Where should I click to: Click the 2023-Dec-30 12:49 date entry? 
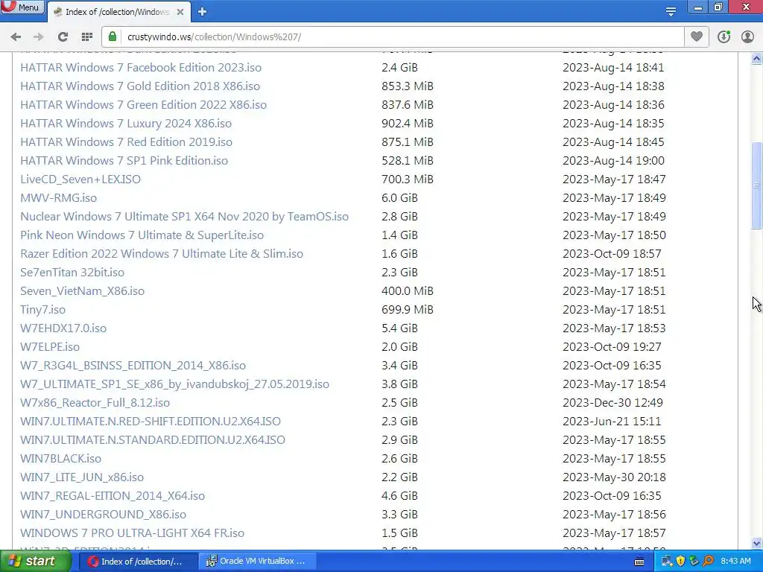point(612,403)
